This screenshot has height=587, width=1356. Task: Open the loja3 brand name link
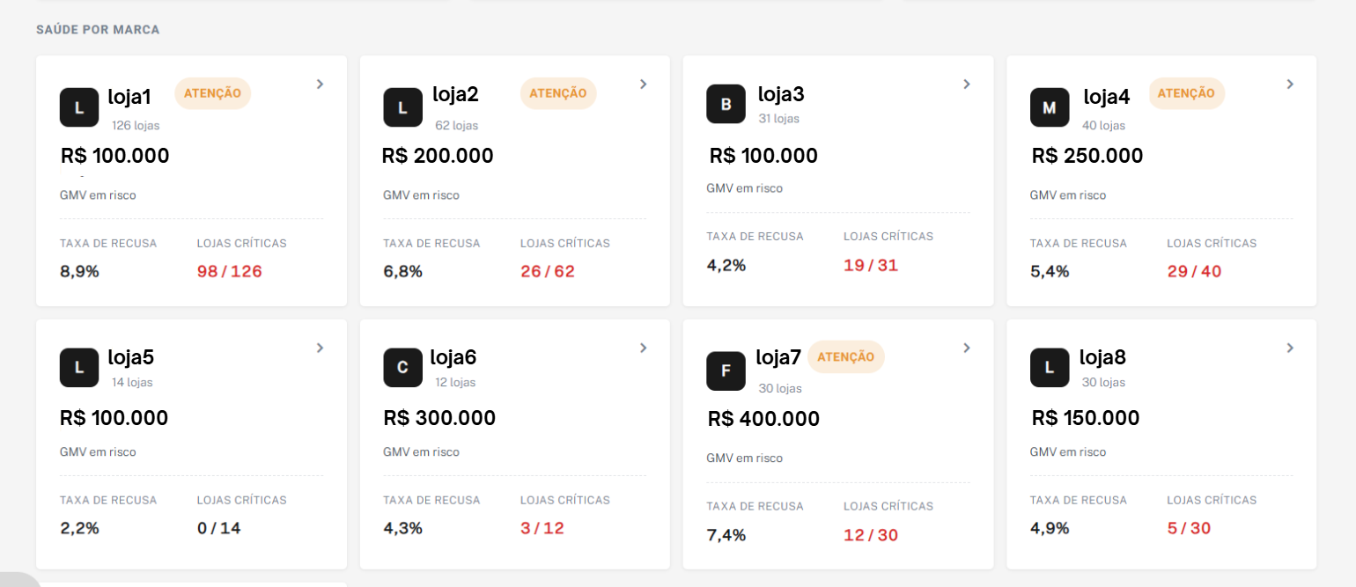[x=781, y=94]
